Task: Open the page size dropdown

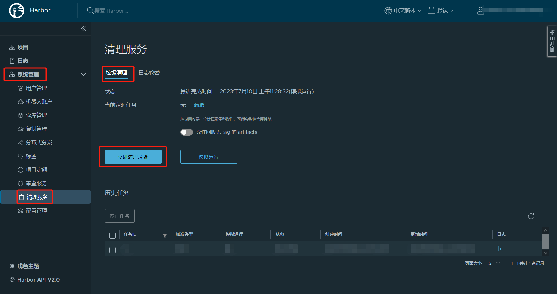Action: pyautogui.click(x=494, y=263)
